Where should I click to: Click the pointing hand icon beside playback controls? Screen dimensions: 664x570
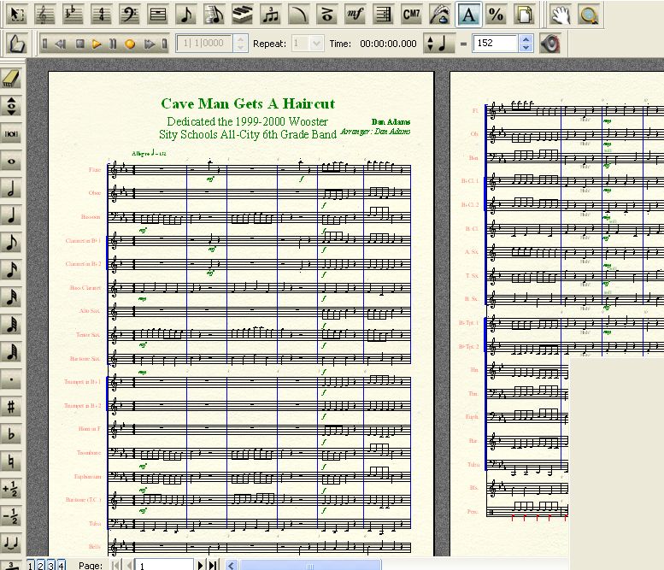[x=16, y=44]
